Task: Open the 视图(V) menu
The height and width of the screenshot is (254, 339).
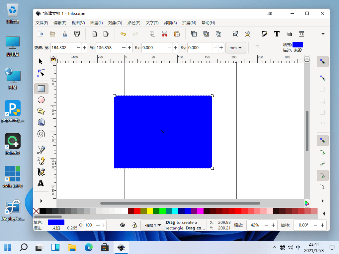Action: click(78, 23)
